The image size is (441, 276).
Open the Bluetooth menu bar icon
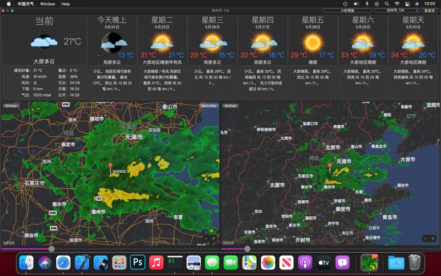[367, 4]
